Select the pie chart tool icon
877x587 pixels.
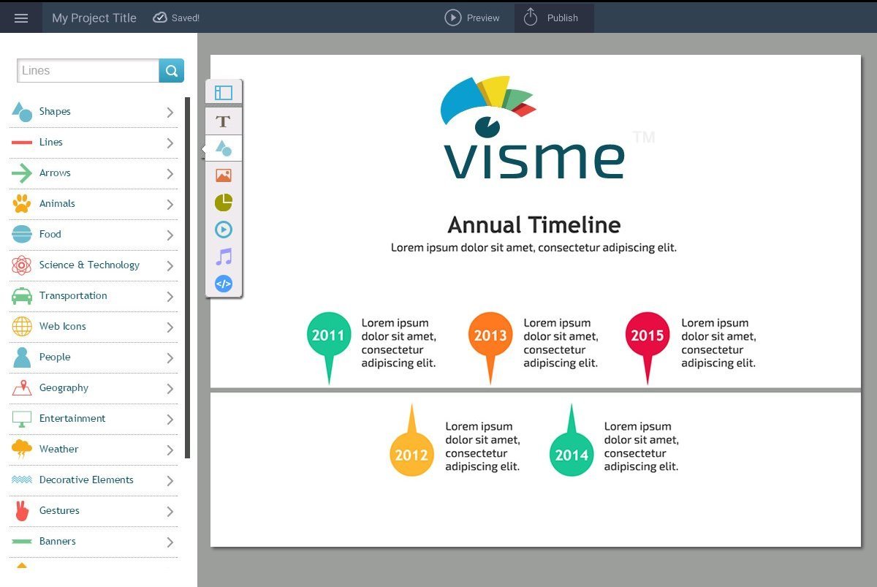pyautogui.click(x=224, y=202)
